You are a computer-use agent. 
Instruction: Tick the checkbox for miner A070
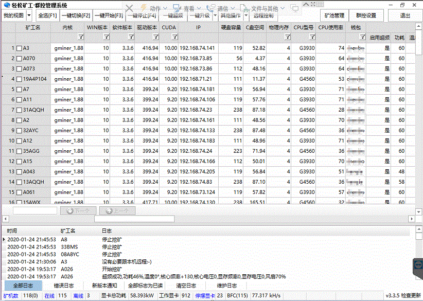pos(19,59)
